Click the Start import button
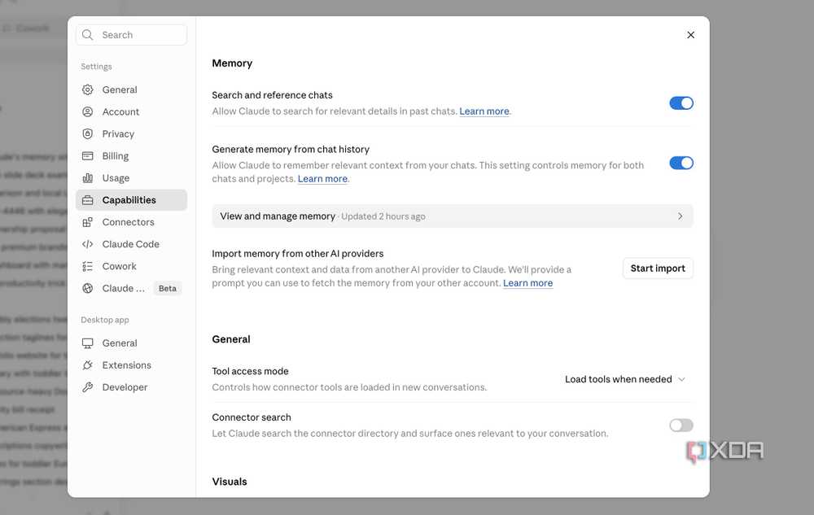The width and height of the screenshot is (814, 515). (x=658, y=268)
